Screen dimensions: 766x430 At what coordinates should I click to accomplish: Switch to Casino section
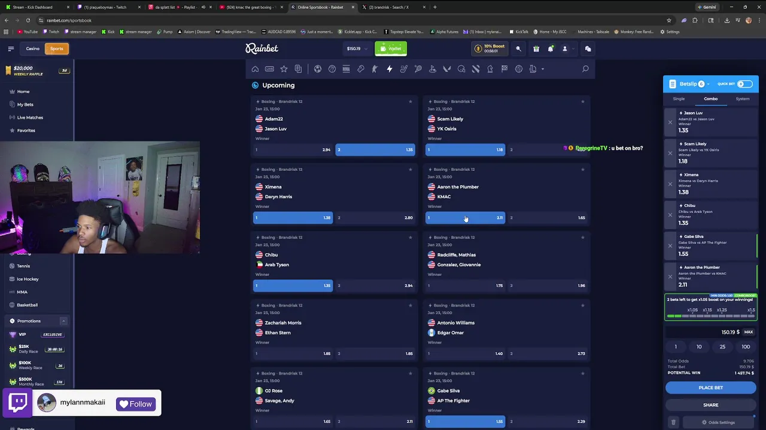pos(32,49)
